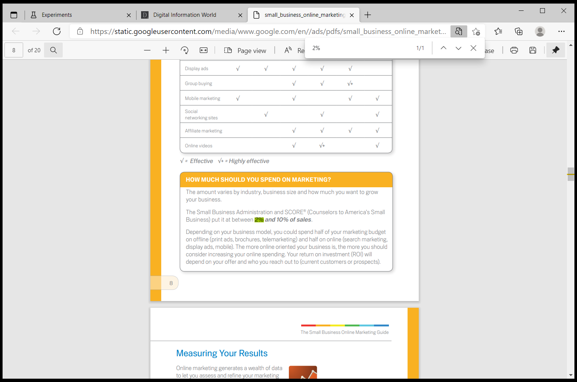Switch to the Digital Information World tab

coord(184,15)
